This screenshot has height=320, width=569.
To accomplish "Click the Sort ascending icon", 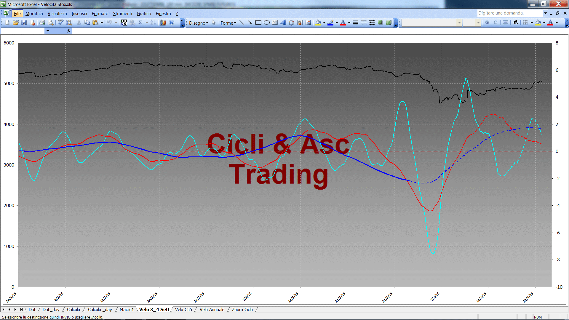I will click(x=153, y=23).
